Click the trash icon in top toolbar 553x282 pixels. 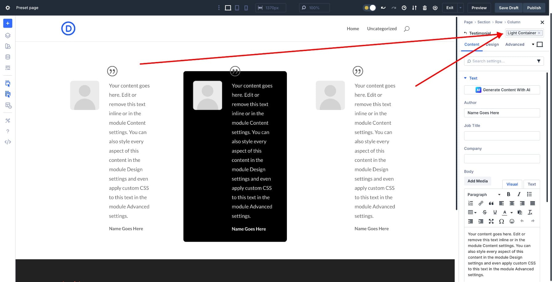coord(425,8)
